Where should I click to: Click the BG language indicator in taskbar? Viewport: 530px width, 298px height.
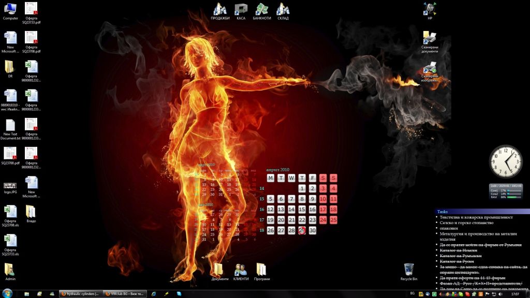413,293
